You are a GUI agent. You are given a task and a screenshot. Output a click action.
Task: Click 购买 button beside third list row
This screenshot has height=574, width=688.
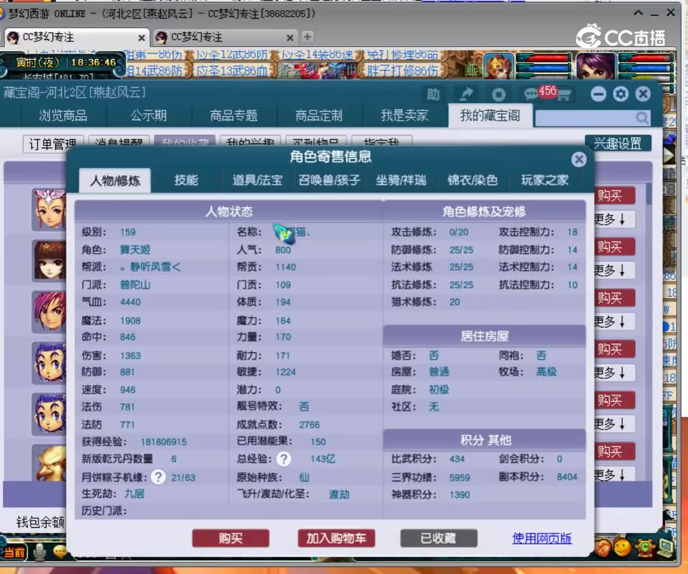coord(614,298)
